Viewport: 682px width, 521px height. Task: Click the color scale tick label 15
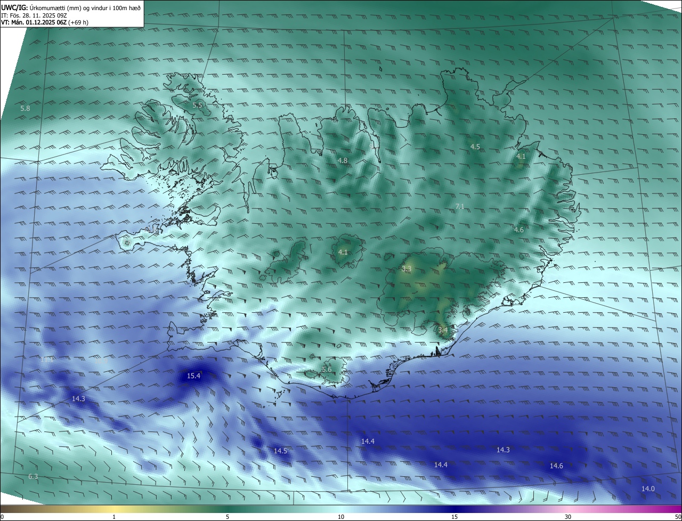pyautogui.click(x=454, y=517)
